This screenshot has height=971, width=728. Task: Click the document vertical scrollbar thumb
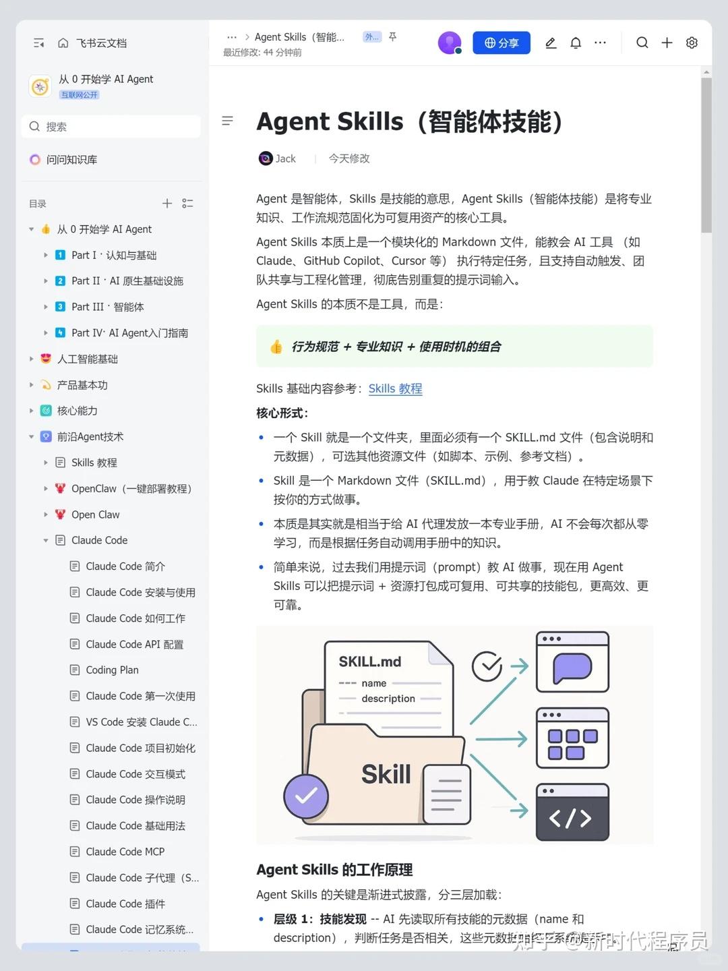[706, 155]
